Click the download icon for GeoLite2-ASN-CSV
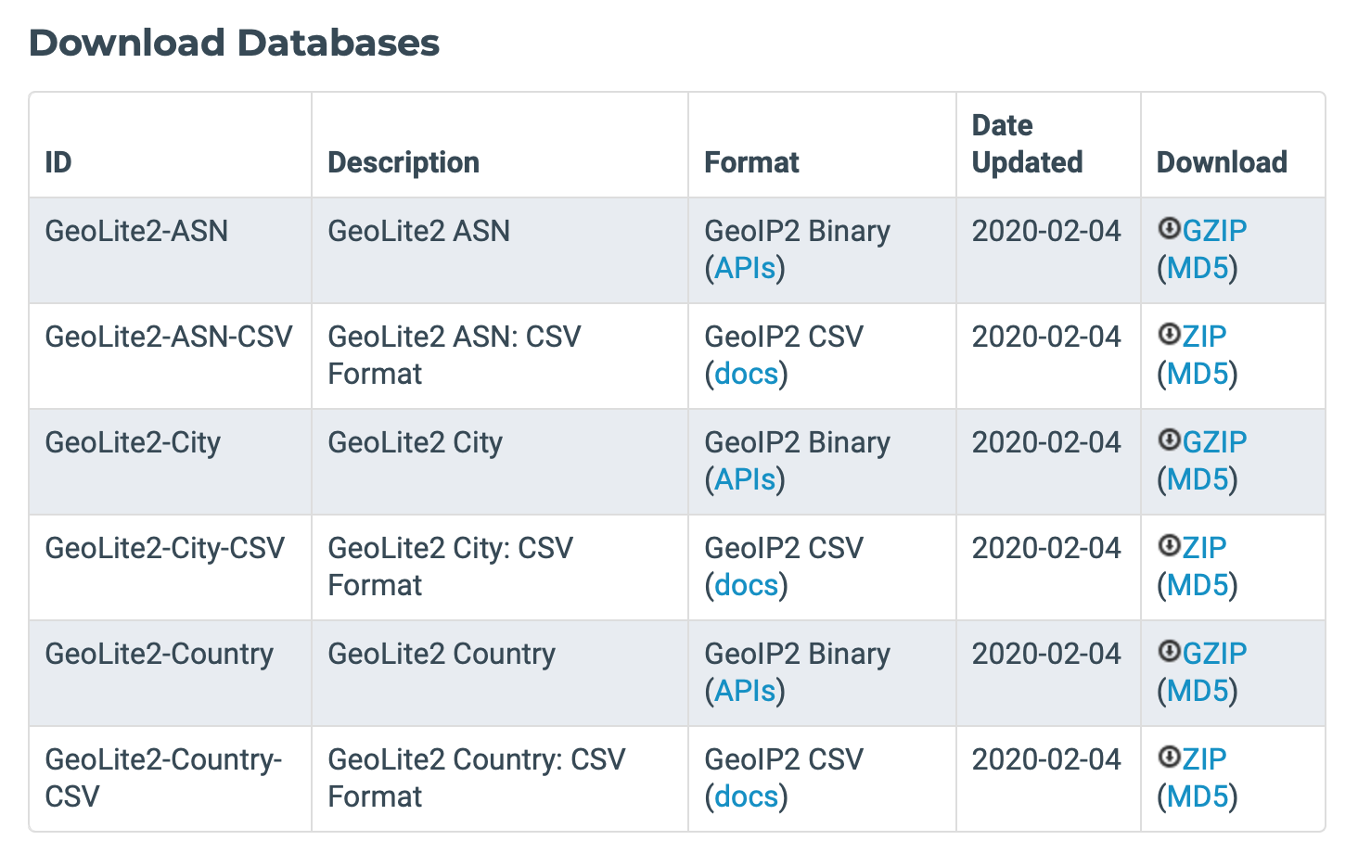This screenshot has height=866, width=1358. tap(1169, 334)
